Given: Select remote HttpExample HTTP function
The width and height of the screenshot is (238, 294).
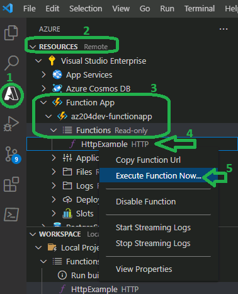Looking at the screenshot, I should pyautogui.click(x=132, y=144).
